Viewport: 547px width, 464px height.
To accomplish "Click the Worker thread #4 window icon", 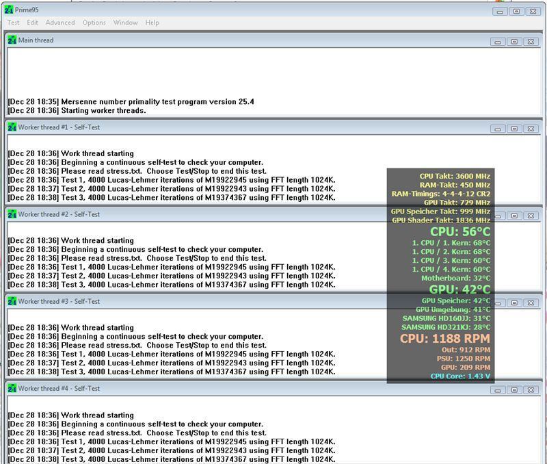I will (x=12, y=388).
